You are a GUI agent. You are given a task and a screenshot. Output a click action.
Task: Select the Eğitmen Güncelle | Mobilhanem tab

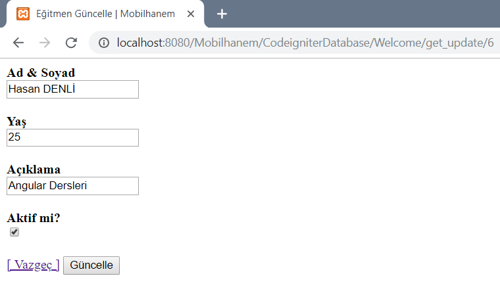[x=105, y=14]
